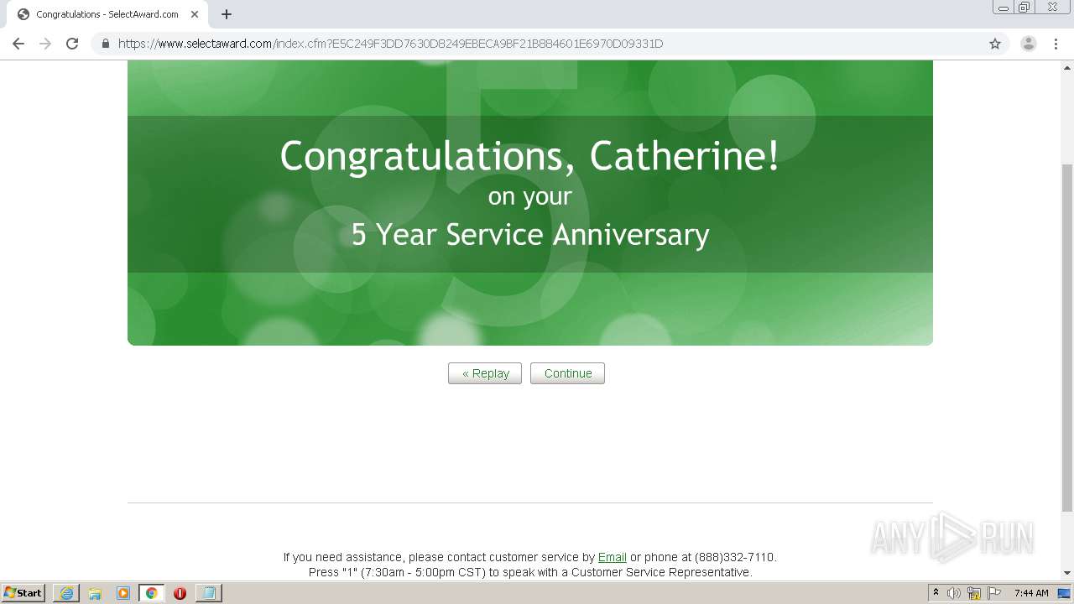The image size is (1074, 604).
Task: Launch Internet Explorer from taskbar
Action: coord(66,593)
